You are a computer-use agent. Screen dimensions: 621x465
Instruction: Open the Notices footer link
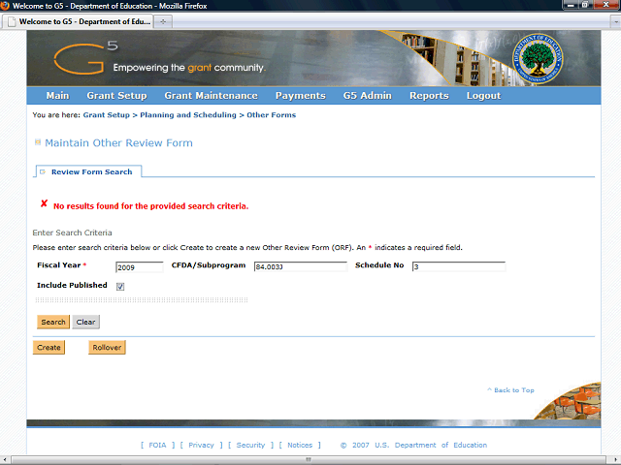300,446
